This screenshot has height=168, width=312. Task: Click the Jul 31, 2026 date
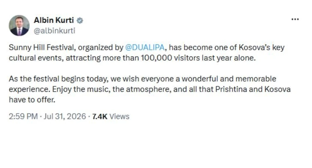click(65, 117)
